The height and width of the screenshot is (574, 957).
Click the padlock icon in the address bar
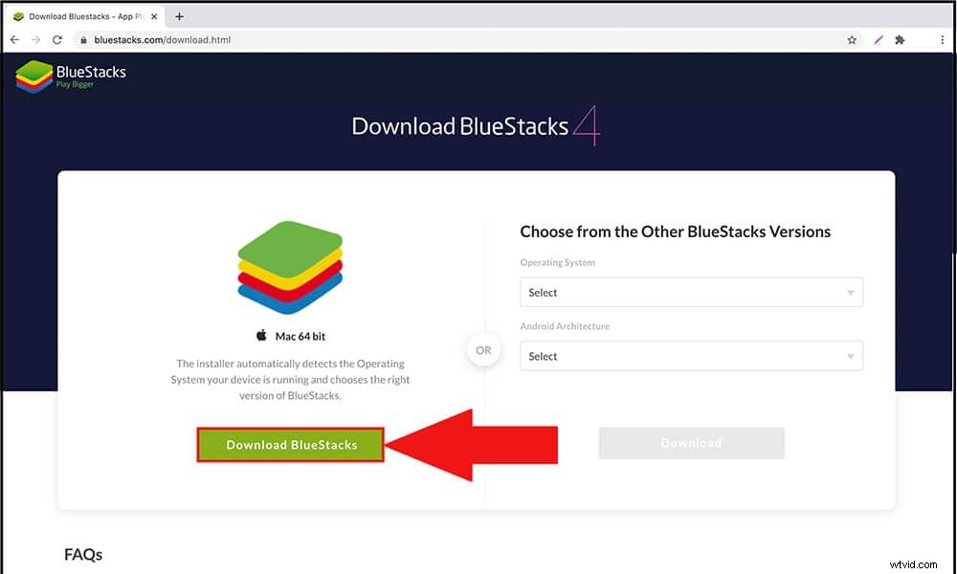point(82,40)
